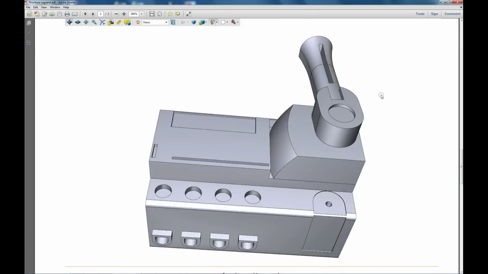
Task: Add a sticky note comment
Action: (x=170, y=14)
